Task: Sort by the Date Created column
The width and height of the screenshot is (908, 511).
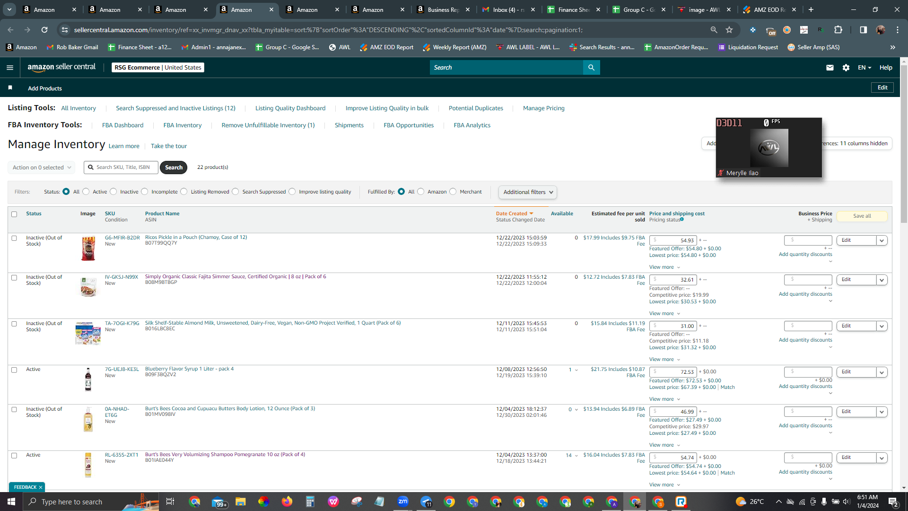Action: tap(514, 214)
